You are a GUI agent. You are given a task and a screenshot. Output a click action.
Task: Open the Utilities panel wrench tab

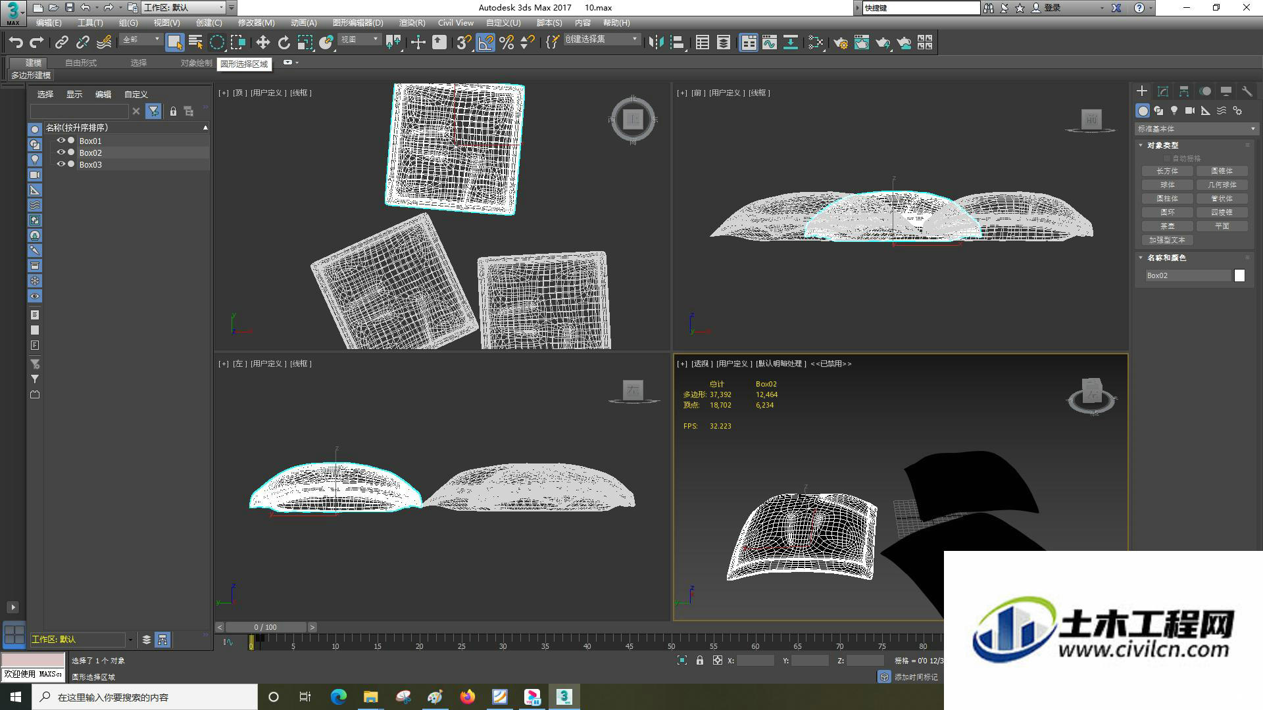pyautogui.click(x=1247, y=91)
